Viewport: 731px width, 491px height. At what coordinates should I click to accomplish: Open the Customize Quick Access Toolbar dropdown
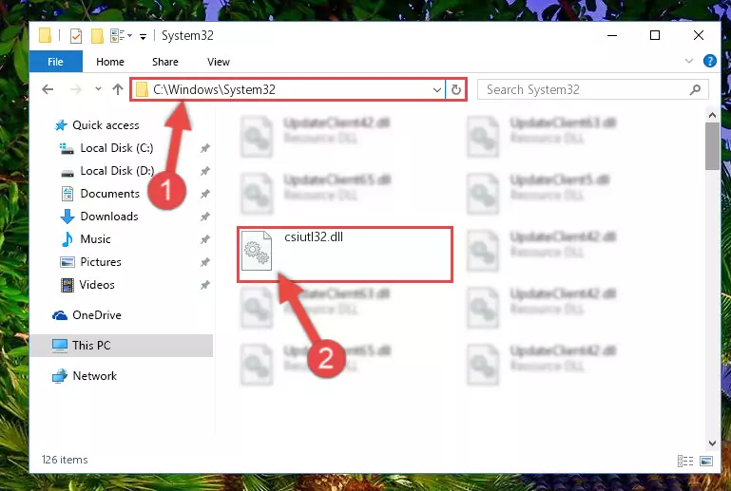pyautogui.click(x=144, y=36)
